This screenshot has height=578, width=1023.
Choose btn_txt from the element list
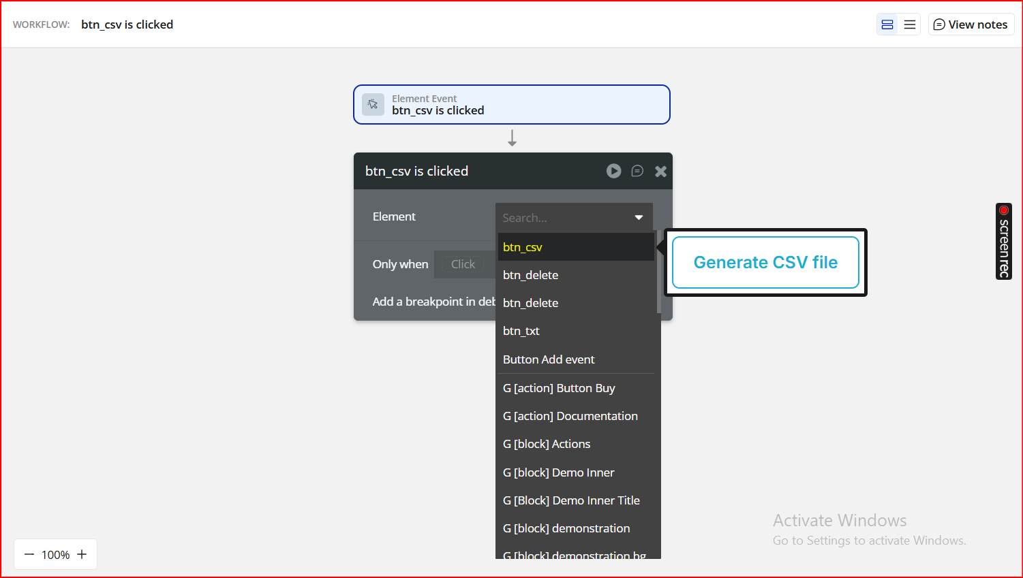tap(576, 331)
